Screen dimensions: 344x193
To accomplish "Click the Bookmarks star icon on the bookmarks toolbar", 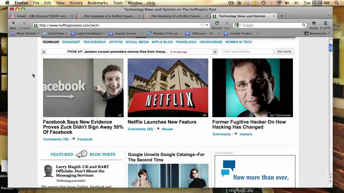I will 306,34.
